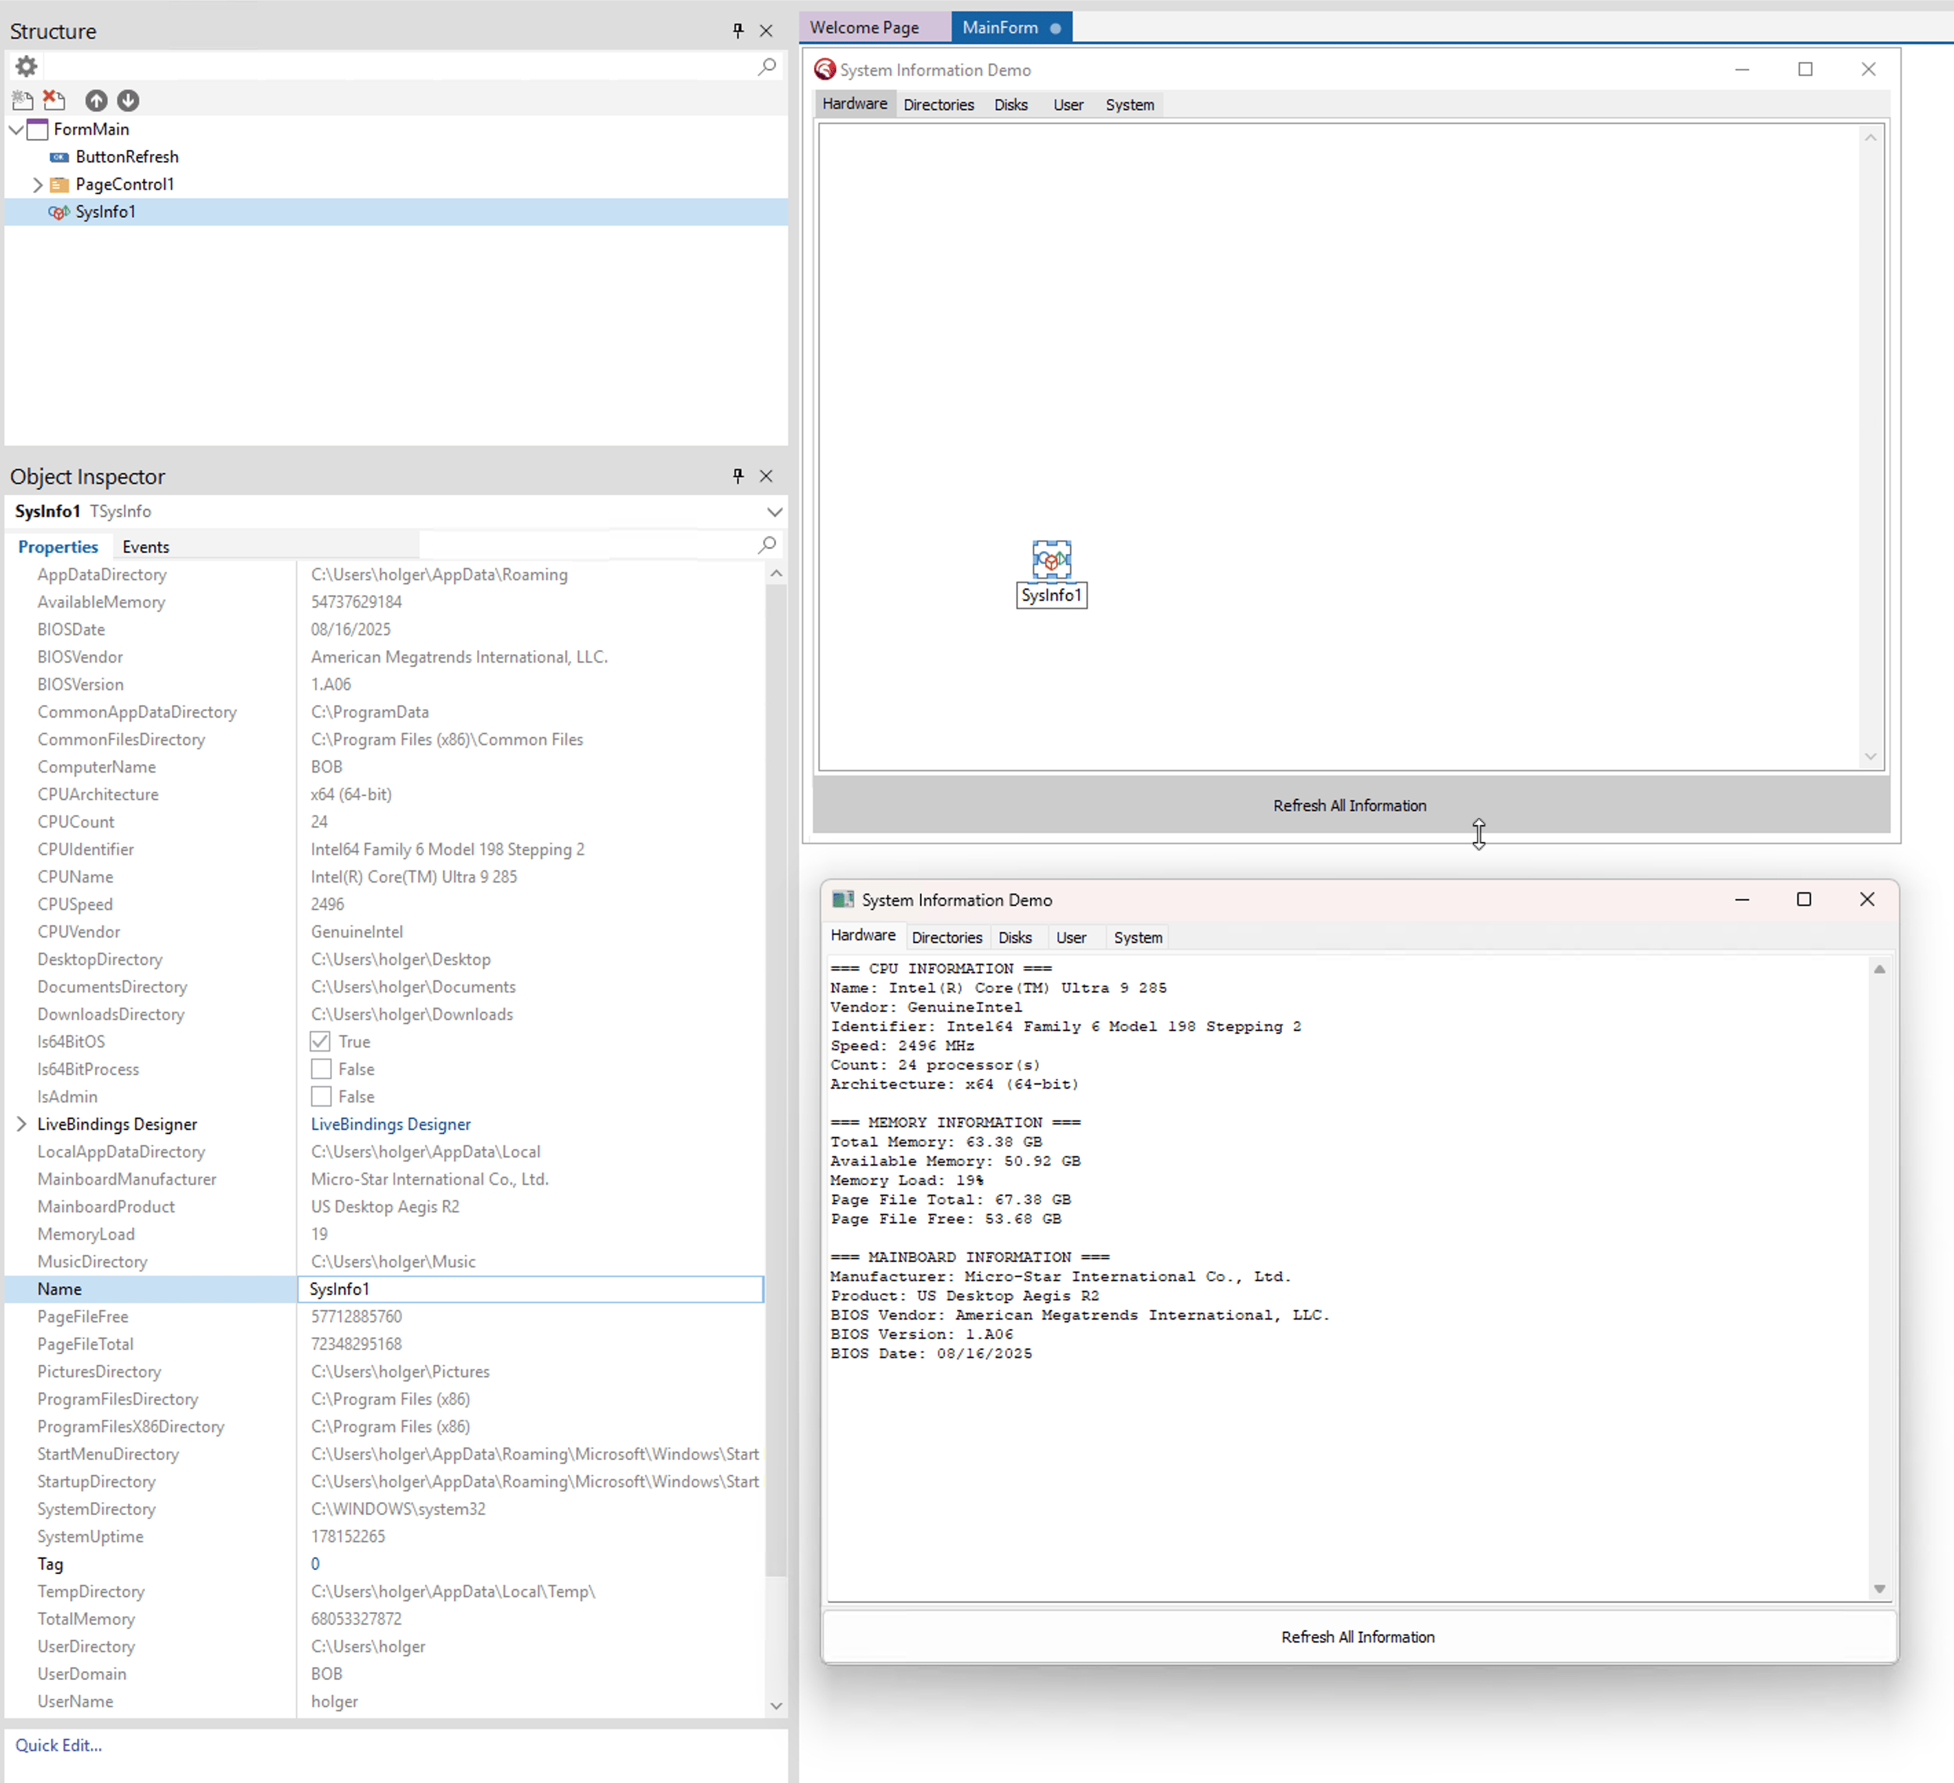
Task: Open the Structure panel settings gear
Action: (x=25, y=66)
